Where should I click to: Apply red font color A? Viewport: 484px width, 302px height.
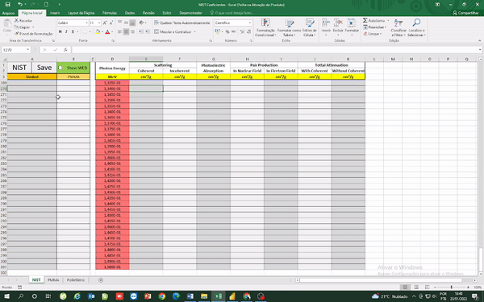[x=107, y=31]
